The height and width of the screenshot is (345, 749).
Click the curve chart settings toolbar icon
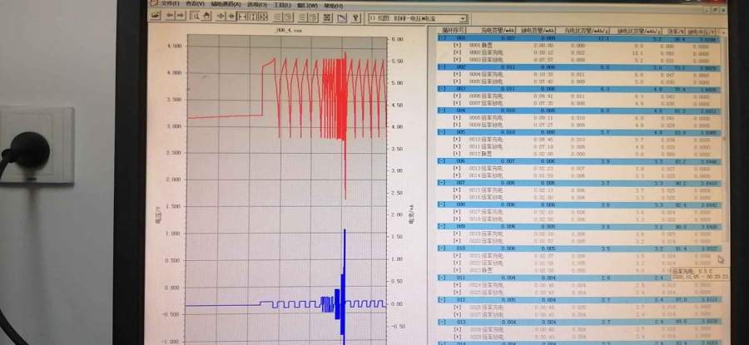341,18
